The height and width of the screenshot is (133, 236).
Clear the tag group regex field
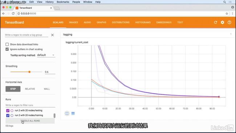[52, 35]
